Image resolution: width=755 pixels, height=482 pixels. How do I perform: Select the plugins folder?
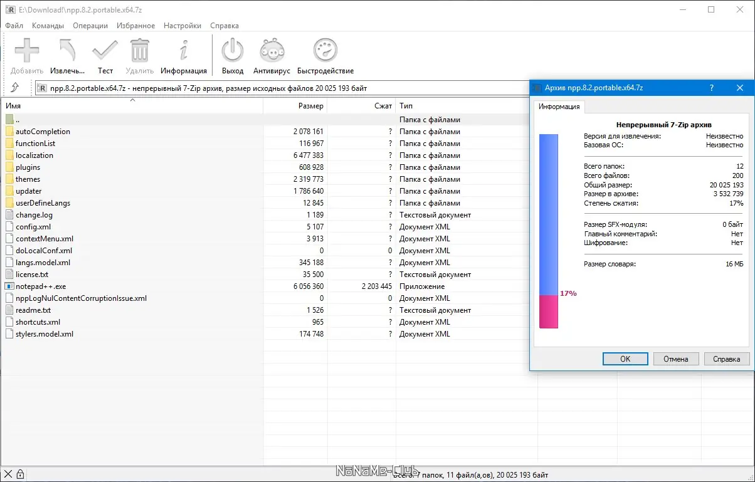pos(263,167)
